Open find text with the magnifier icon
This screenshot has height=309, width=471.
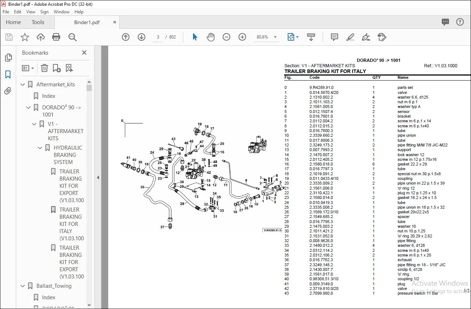pyautogui.click(x=72, y=37)
